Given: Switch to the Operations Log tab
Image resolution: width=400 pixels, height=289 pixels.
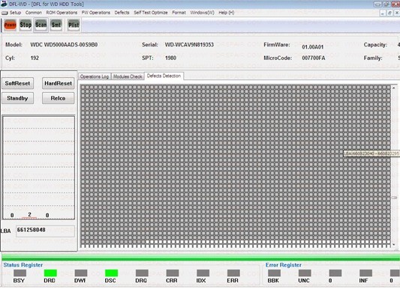Looking at the screenshot, I should (x=95, y=76).
